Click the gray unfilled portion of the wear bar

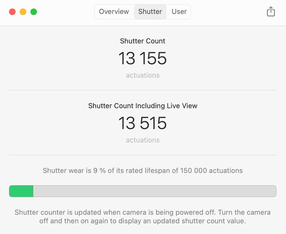154,191
